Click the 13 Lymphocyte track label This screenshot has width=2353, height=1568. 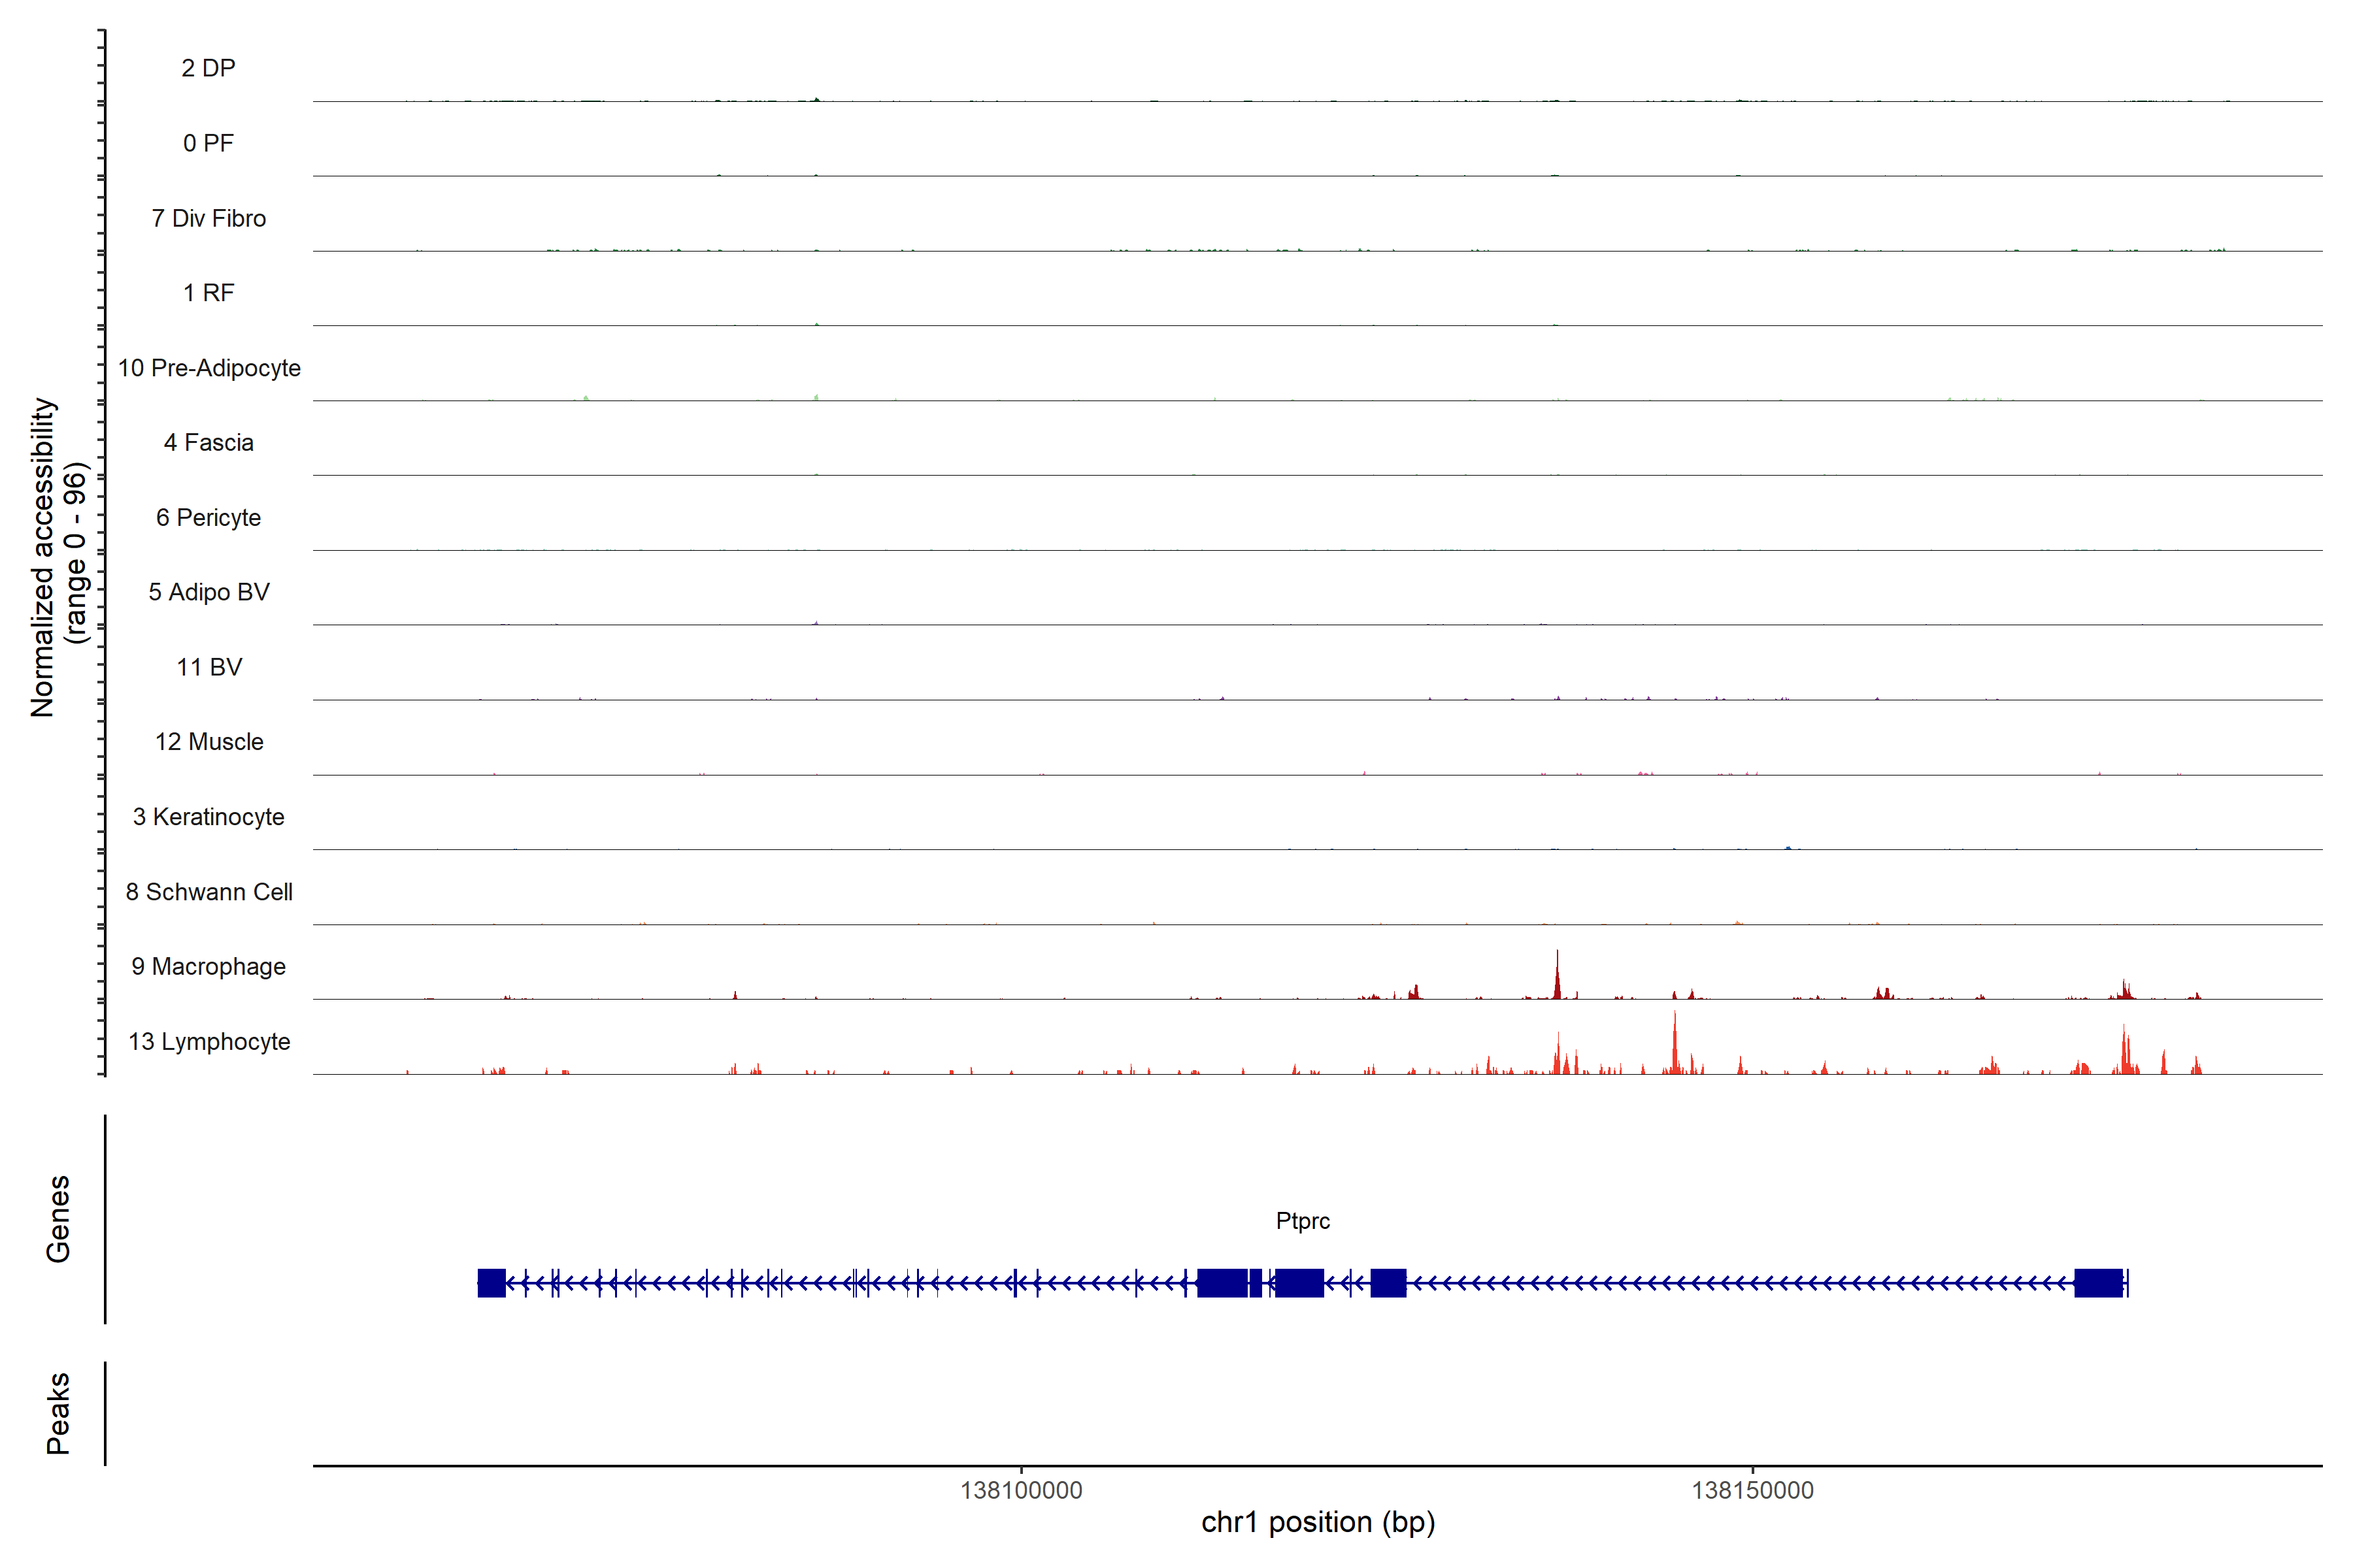[208, 1041]
